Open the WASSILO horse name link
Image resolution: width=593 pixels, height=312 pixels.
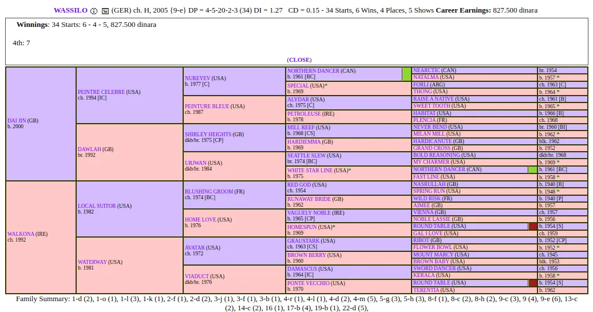(70, 10)
